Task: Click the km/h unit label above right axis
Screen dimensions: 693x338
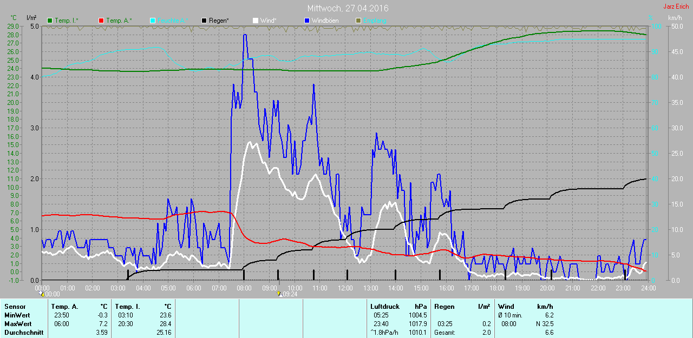Action: (675, 18)
